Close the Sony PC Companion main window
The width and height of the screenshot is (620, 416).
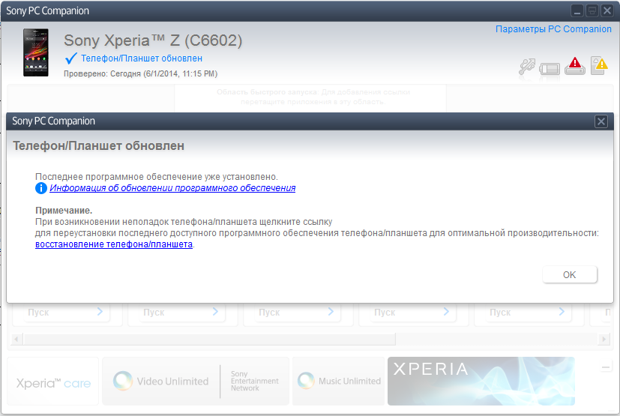point(607,11)
